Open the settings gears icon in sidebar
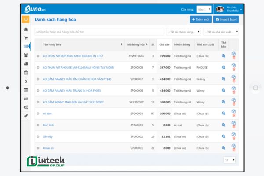 [26, 107]
